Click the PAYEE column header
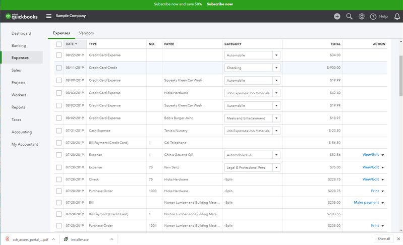The height and width of the screenshot is (245, 403). tap(169, 44)
